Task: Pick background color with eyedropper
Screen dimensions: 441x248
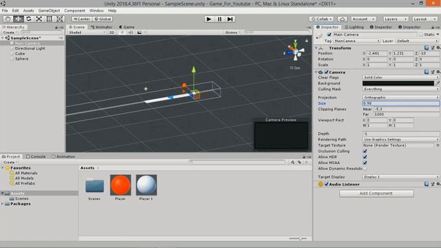Action: click(438, 83)
